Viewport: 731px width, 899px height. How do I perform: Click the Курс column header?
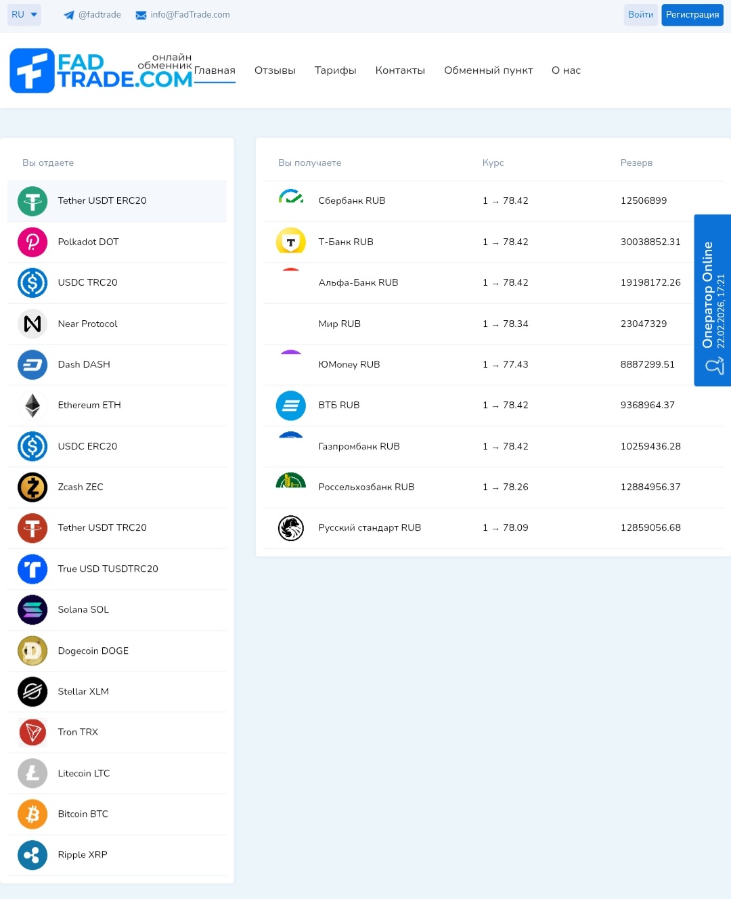click(x=493, y=163)
